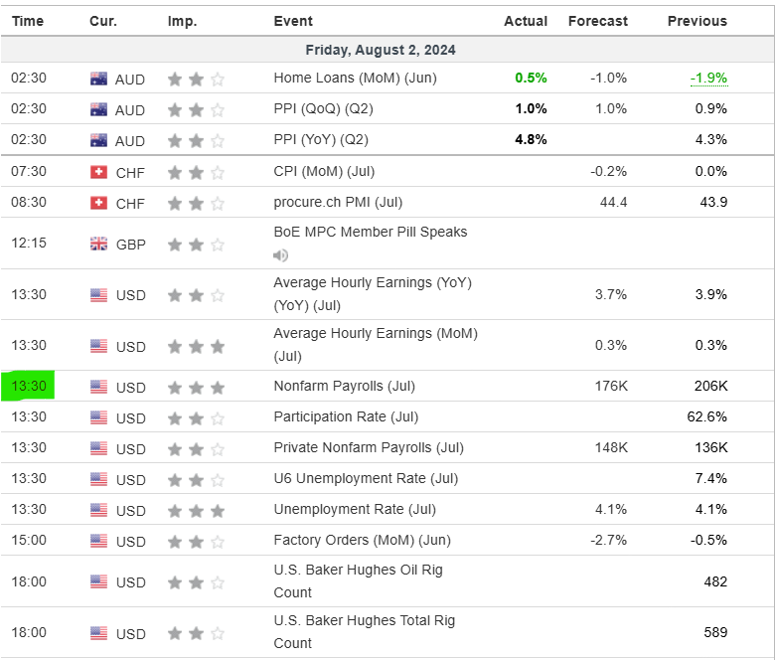The image size is (776, 660).
Task: Open Private Nonfarm Payrolls (Jul) event
Action: point(369,447)
